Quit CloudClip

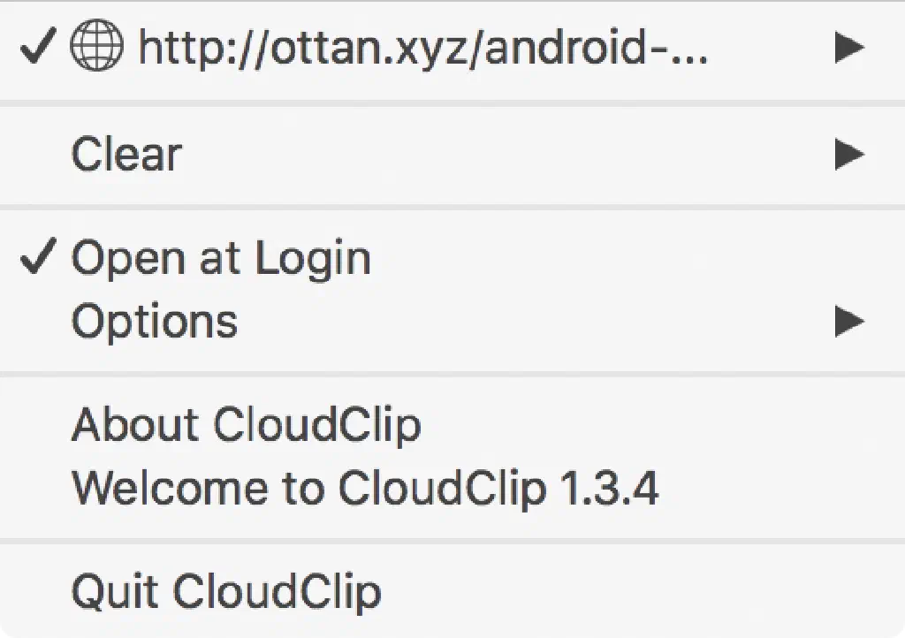[x=226, y=591]
